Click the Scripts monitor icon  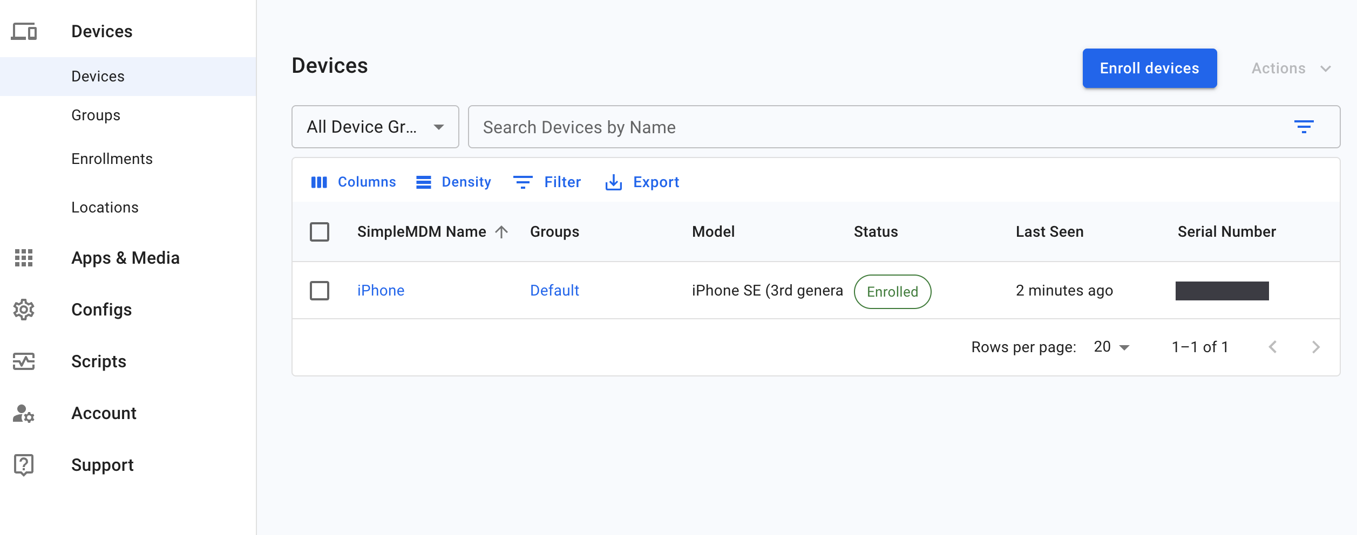click(x=24, y=361)
